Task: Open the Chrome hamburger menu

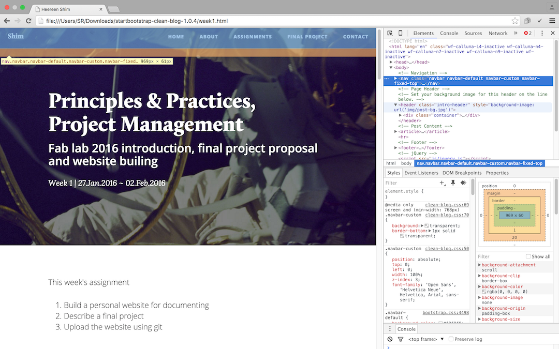Action: pyautogui.click(x=552, y=21)
